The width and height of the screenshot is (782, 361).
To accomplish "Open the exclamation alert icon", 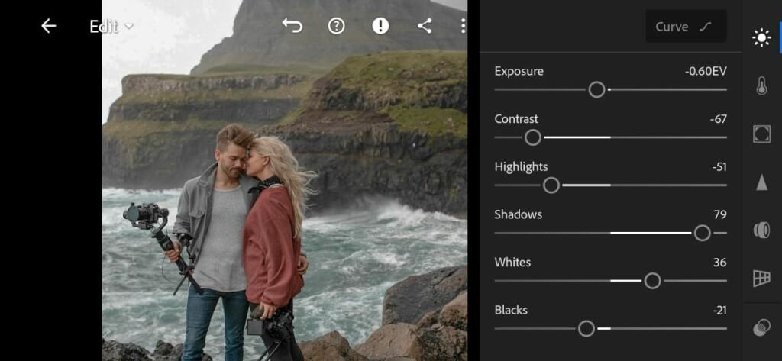I will tap(380, 26).
